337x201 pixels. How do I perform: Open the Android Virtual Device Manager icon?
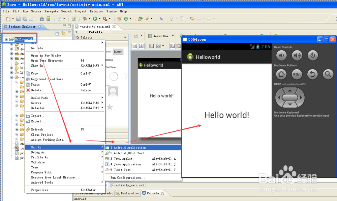click(48, 19)
